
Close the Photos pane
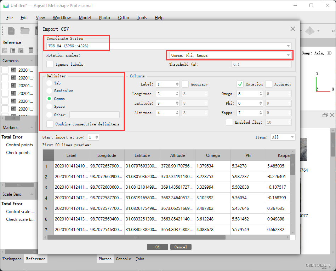332,115
